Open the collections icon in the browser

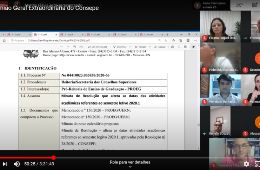coord(181,40)
